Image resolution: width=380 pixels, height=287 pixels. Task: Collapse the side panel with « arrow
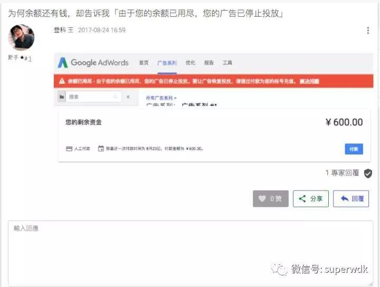[128, 97]
